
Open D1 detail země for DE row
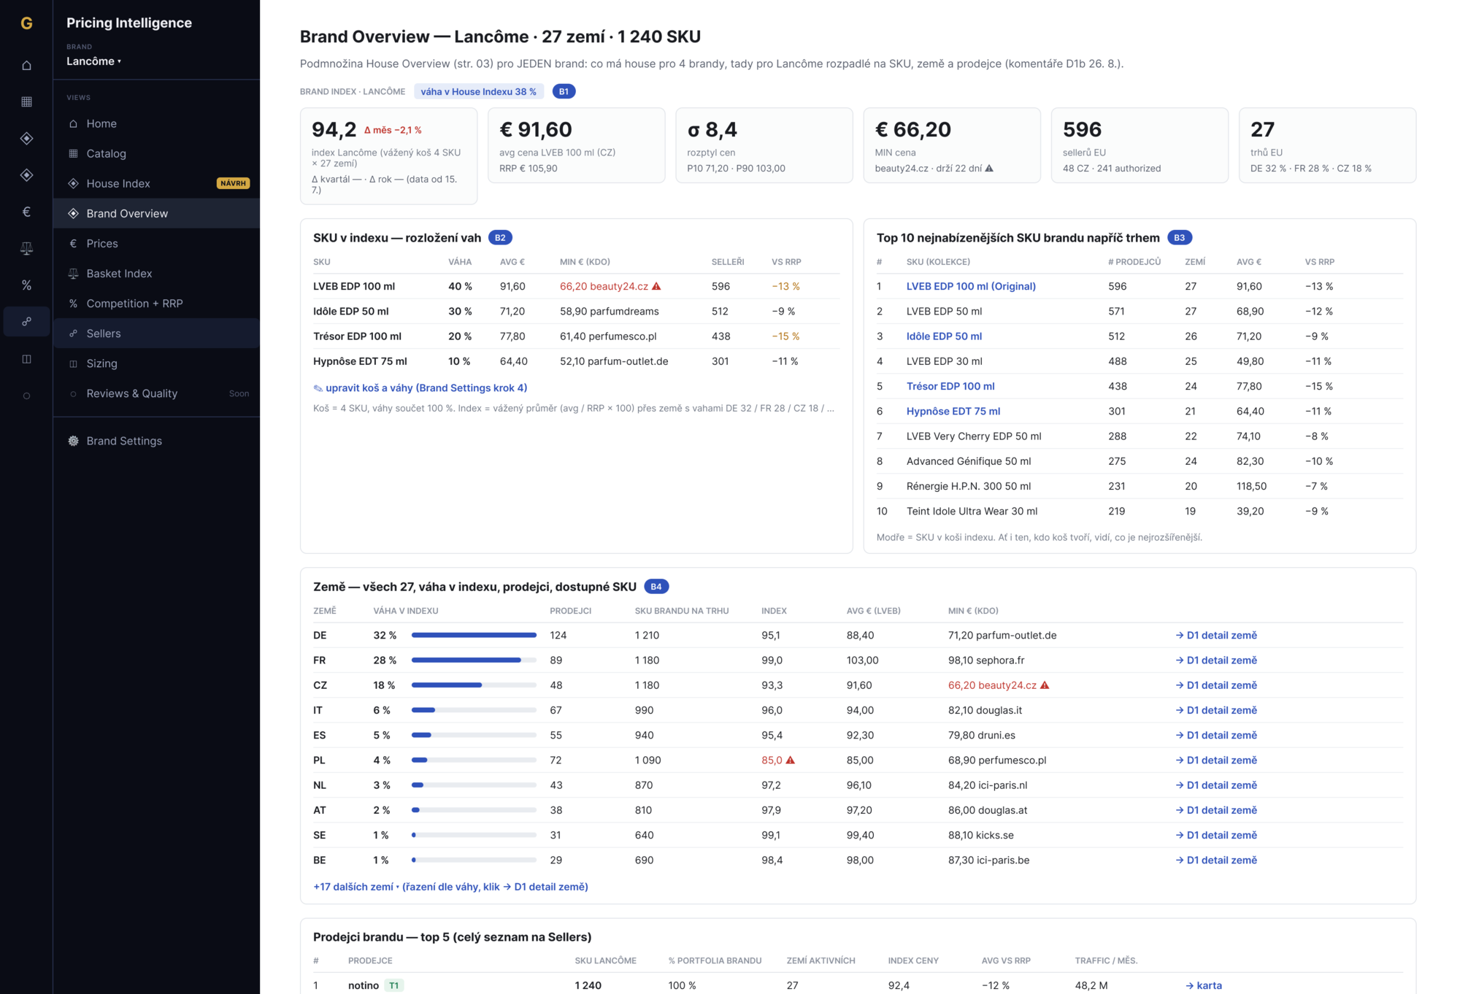pos(1216,635)
